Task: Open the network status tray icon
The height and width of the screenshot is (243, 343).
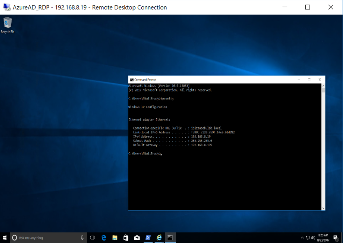Action: pyautogui.click(x=308, y=238)
